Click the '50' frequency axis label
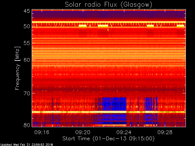195x146 pixels. pyautogui.click(x=27, y=26)
